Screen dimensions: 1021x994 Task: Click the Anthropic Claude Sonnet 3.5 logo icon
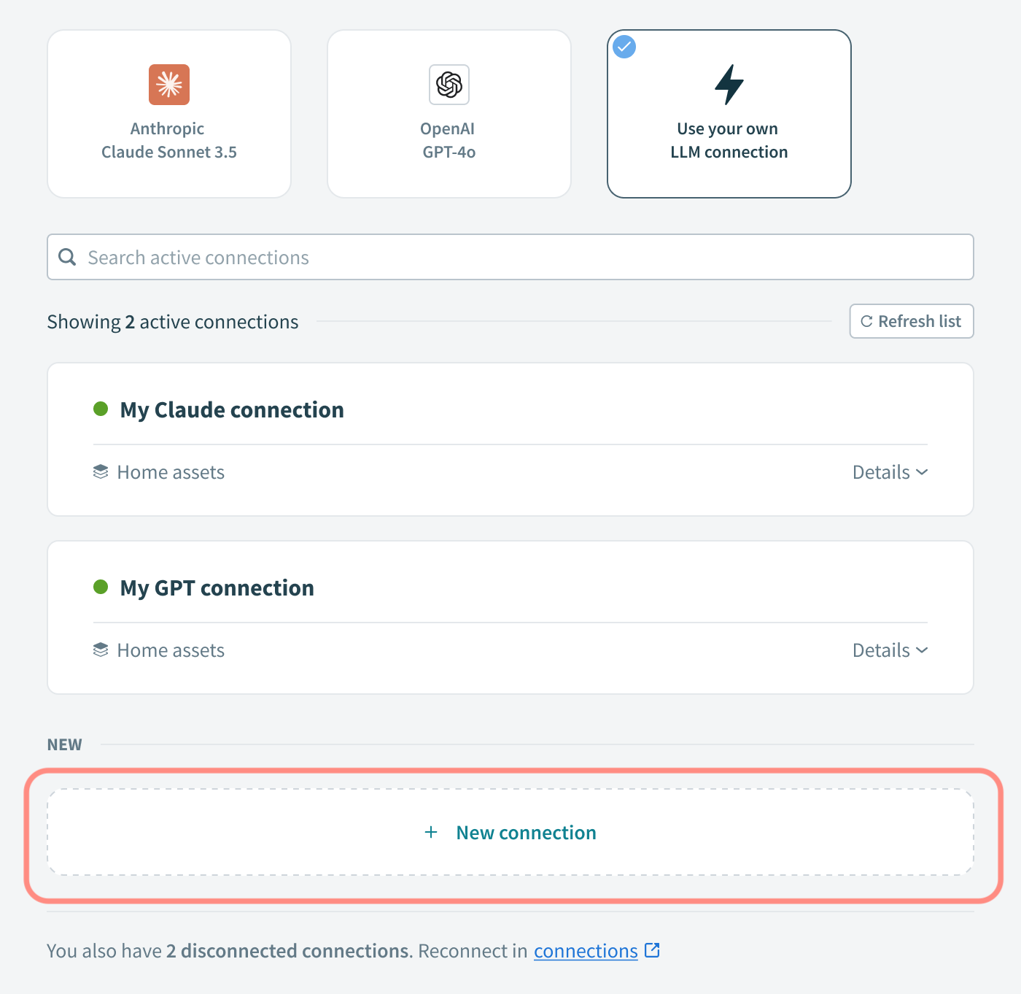click(168, 85)
